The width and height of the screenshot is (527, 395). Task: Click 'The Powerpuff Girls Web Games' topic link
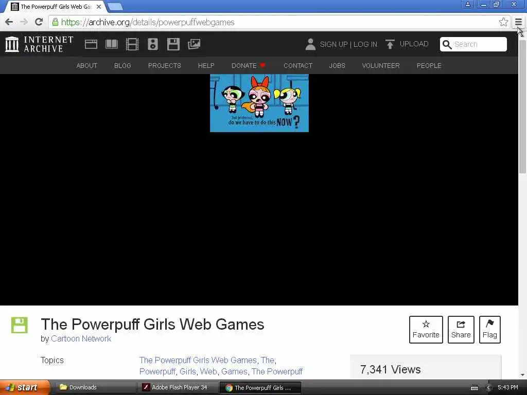[198, 360]
